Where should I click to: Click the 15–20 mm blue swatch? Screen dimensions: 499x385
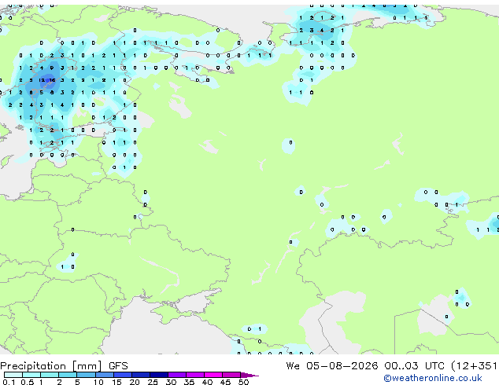(x=122, y=375)
